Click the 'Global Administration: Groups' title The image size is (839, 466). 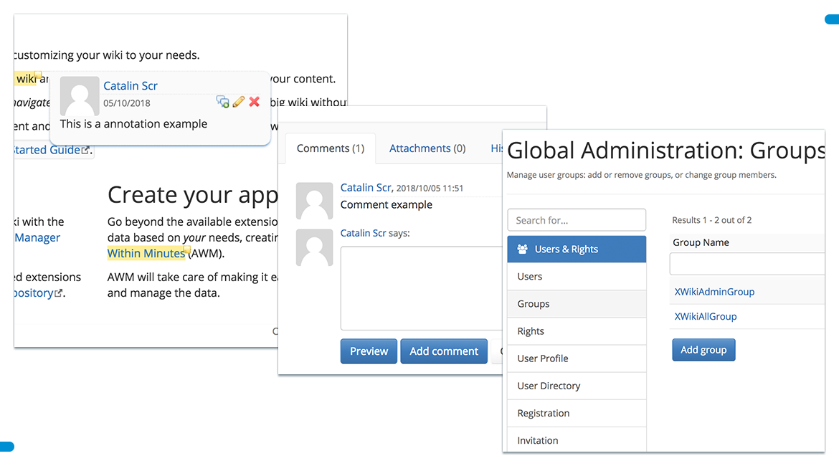pos(665,151)
